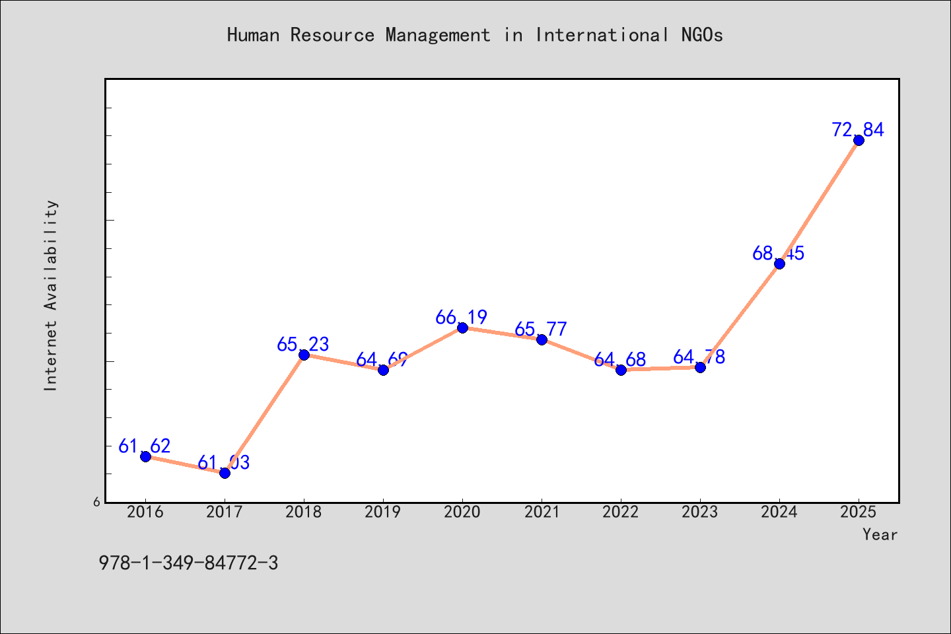This screenshot has width=951, height=634.
Task: Click the x-axis tick label 2016
Action: click(145, 512)
